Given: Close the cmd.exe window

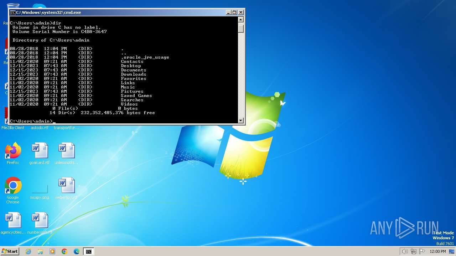Looking at the screenshot, I should click(x=241, y=12).
